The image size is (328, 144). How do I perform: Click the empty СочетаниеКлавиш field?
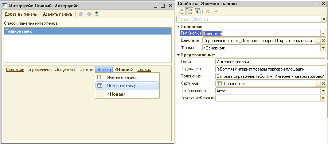tap(268, 98)
